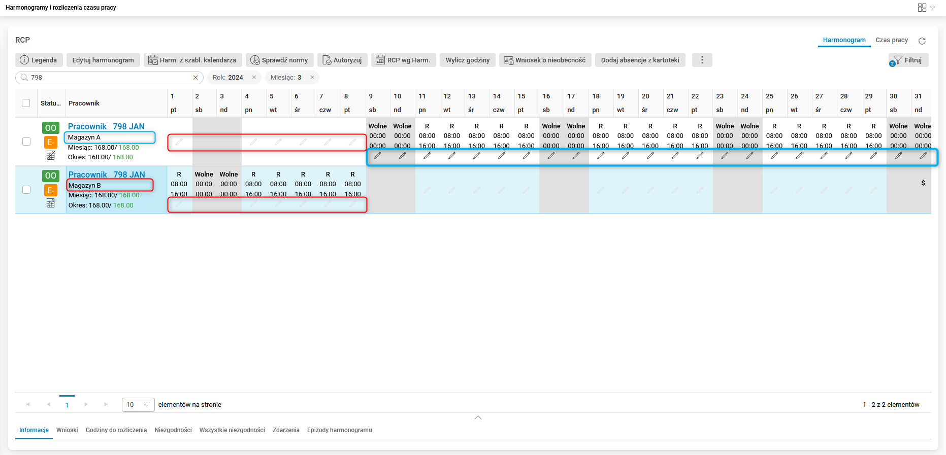Edit day 15 shift in Magazyn A row
Image resolution: width=946 pixels, height=455 pixels.
point(527,156)
